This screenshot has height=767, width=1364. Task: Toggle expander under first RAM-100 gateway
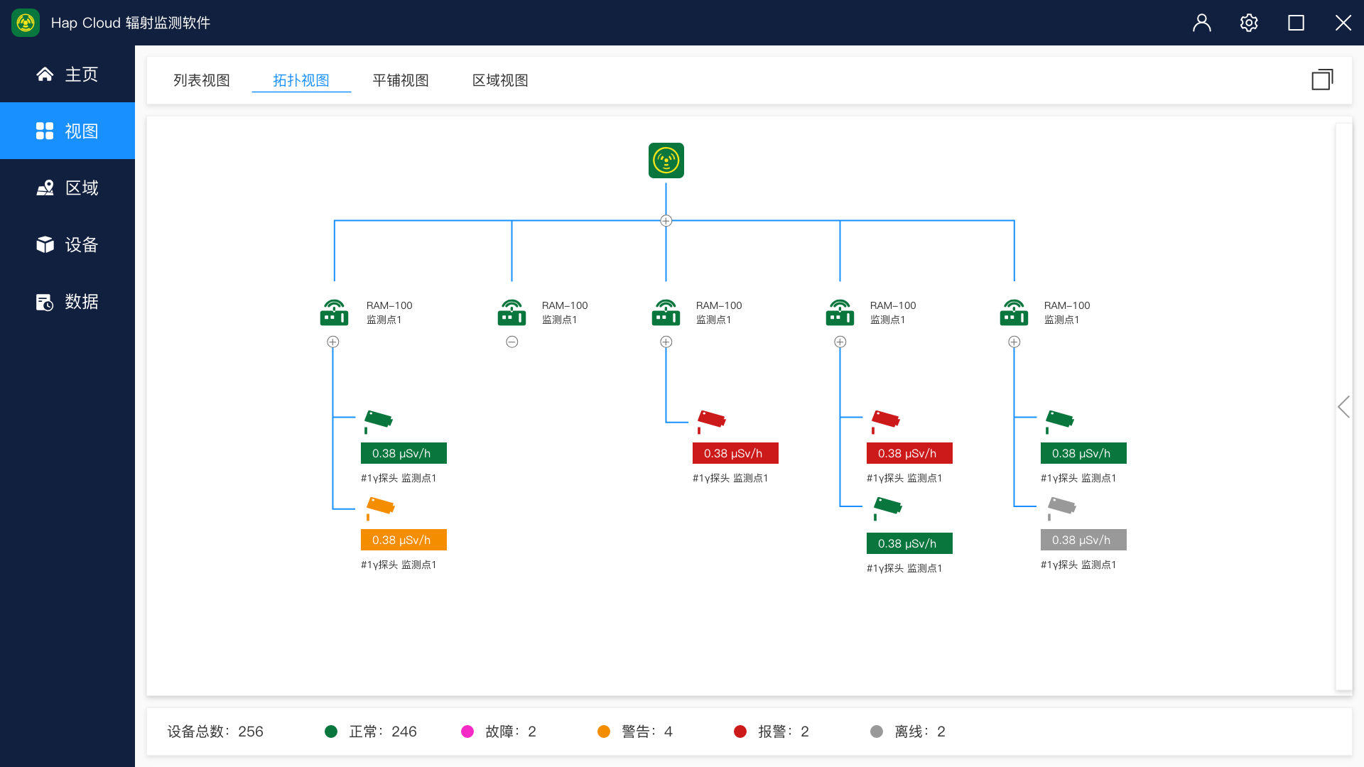(333, 342)
